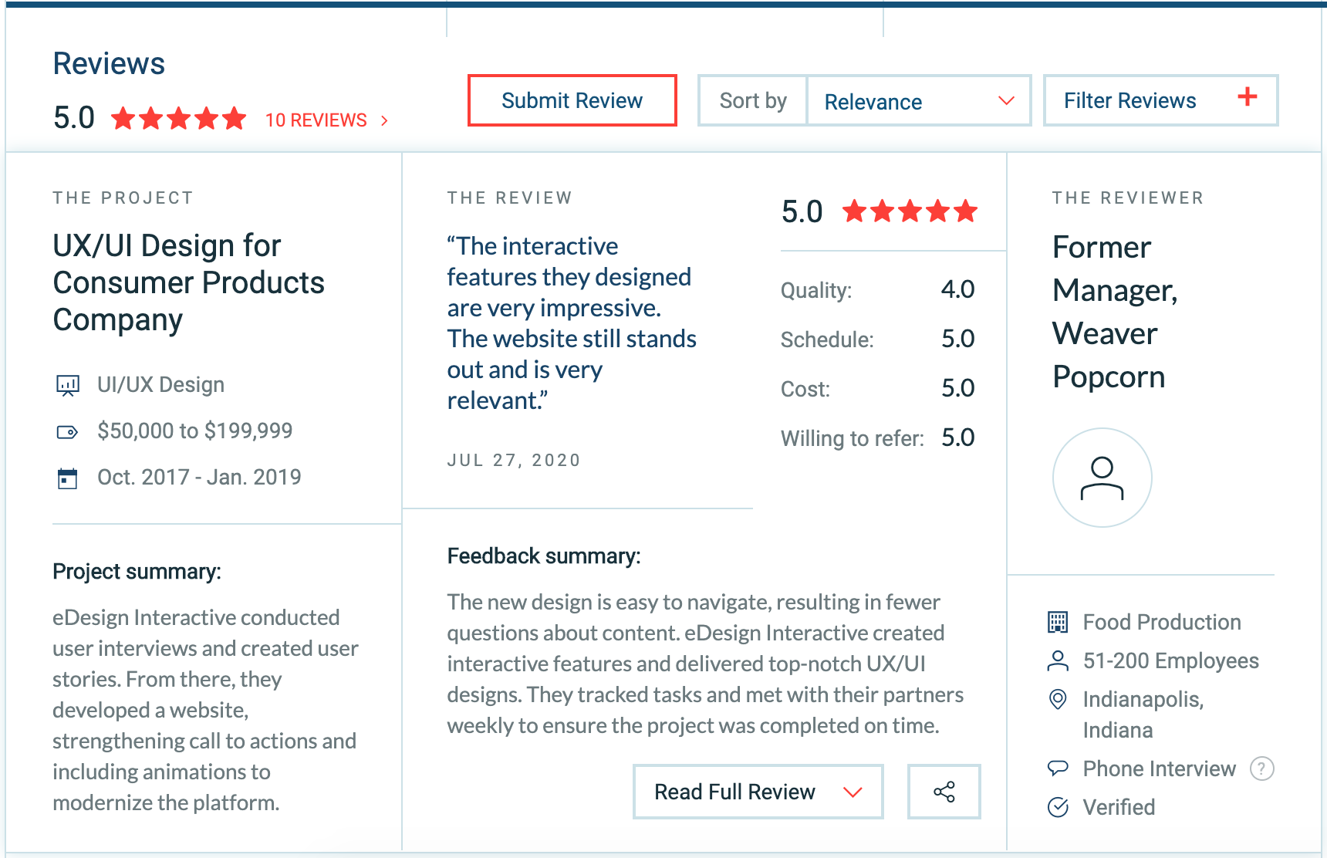The height and width of the screenshot is (858, 1327).
Task: Expand Filter Reviews with plus icon
Action: click(x=1160, y=100)
